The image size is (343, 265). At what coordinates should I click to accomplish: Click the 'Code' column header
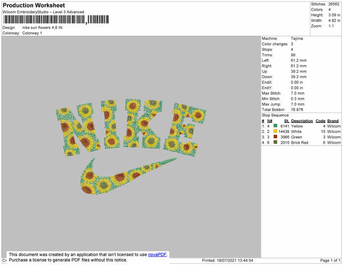(x=320, y=121)
